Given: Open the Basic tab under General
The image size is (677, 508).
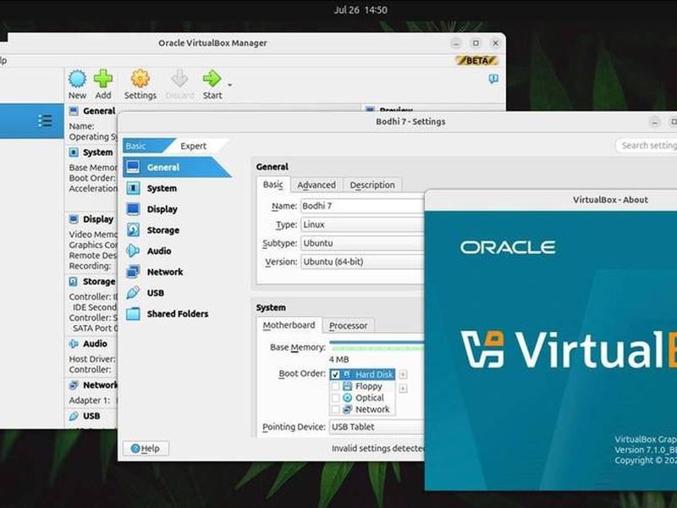Looking at the screenshot, I should (x=272, y=185).
